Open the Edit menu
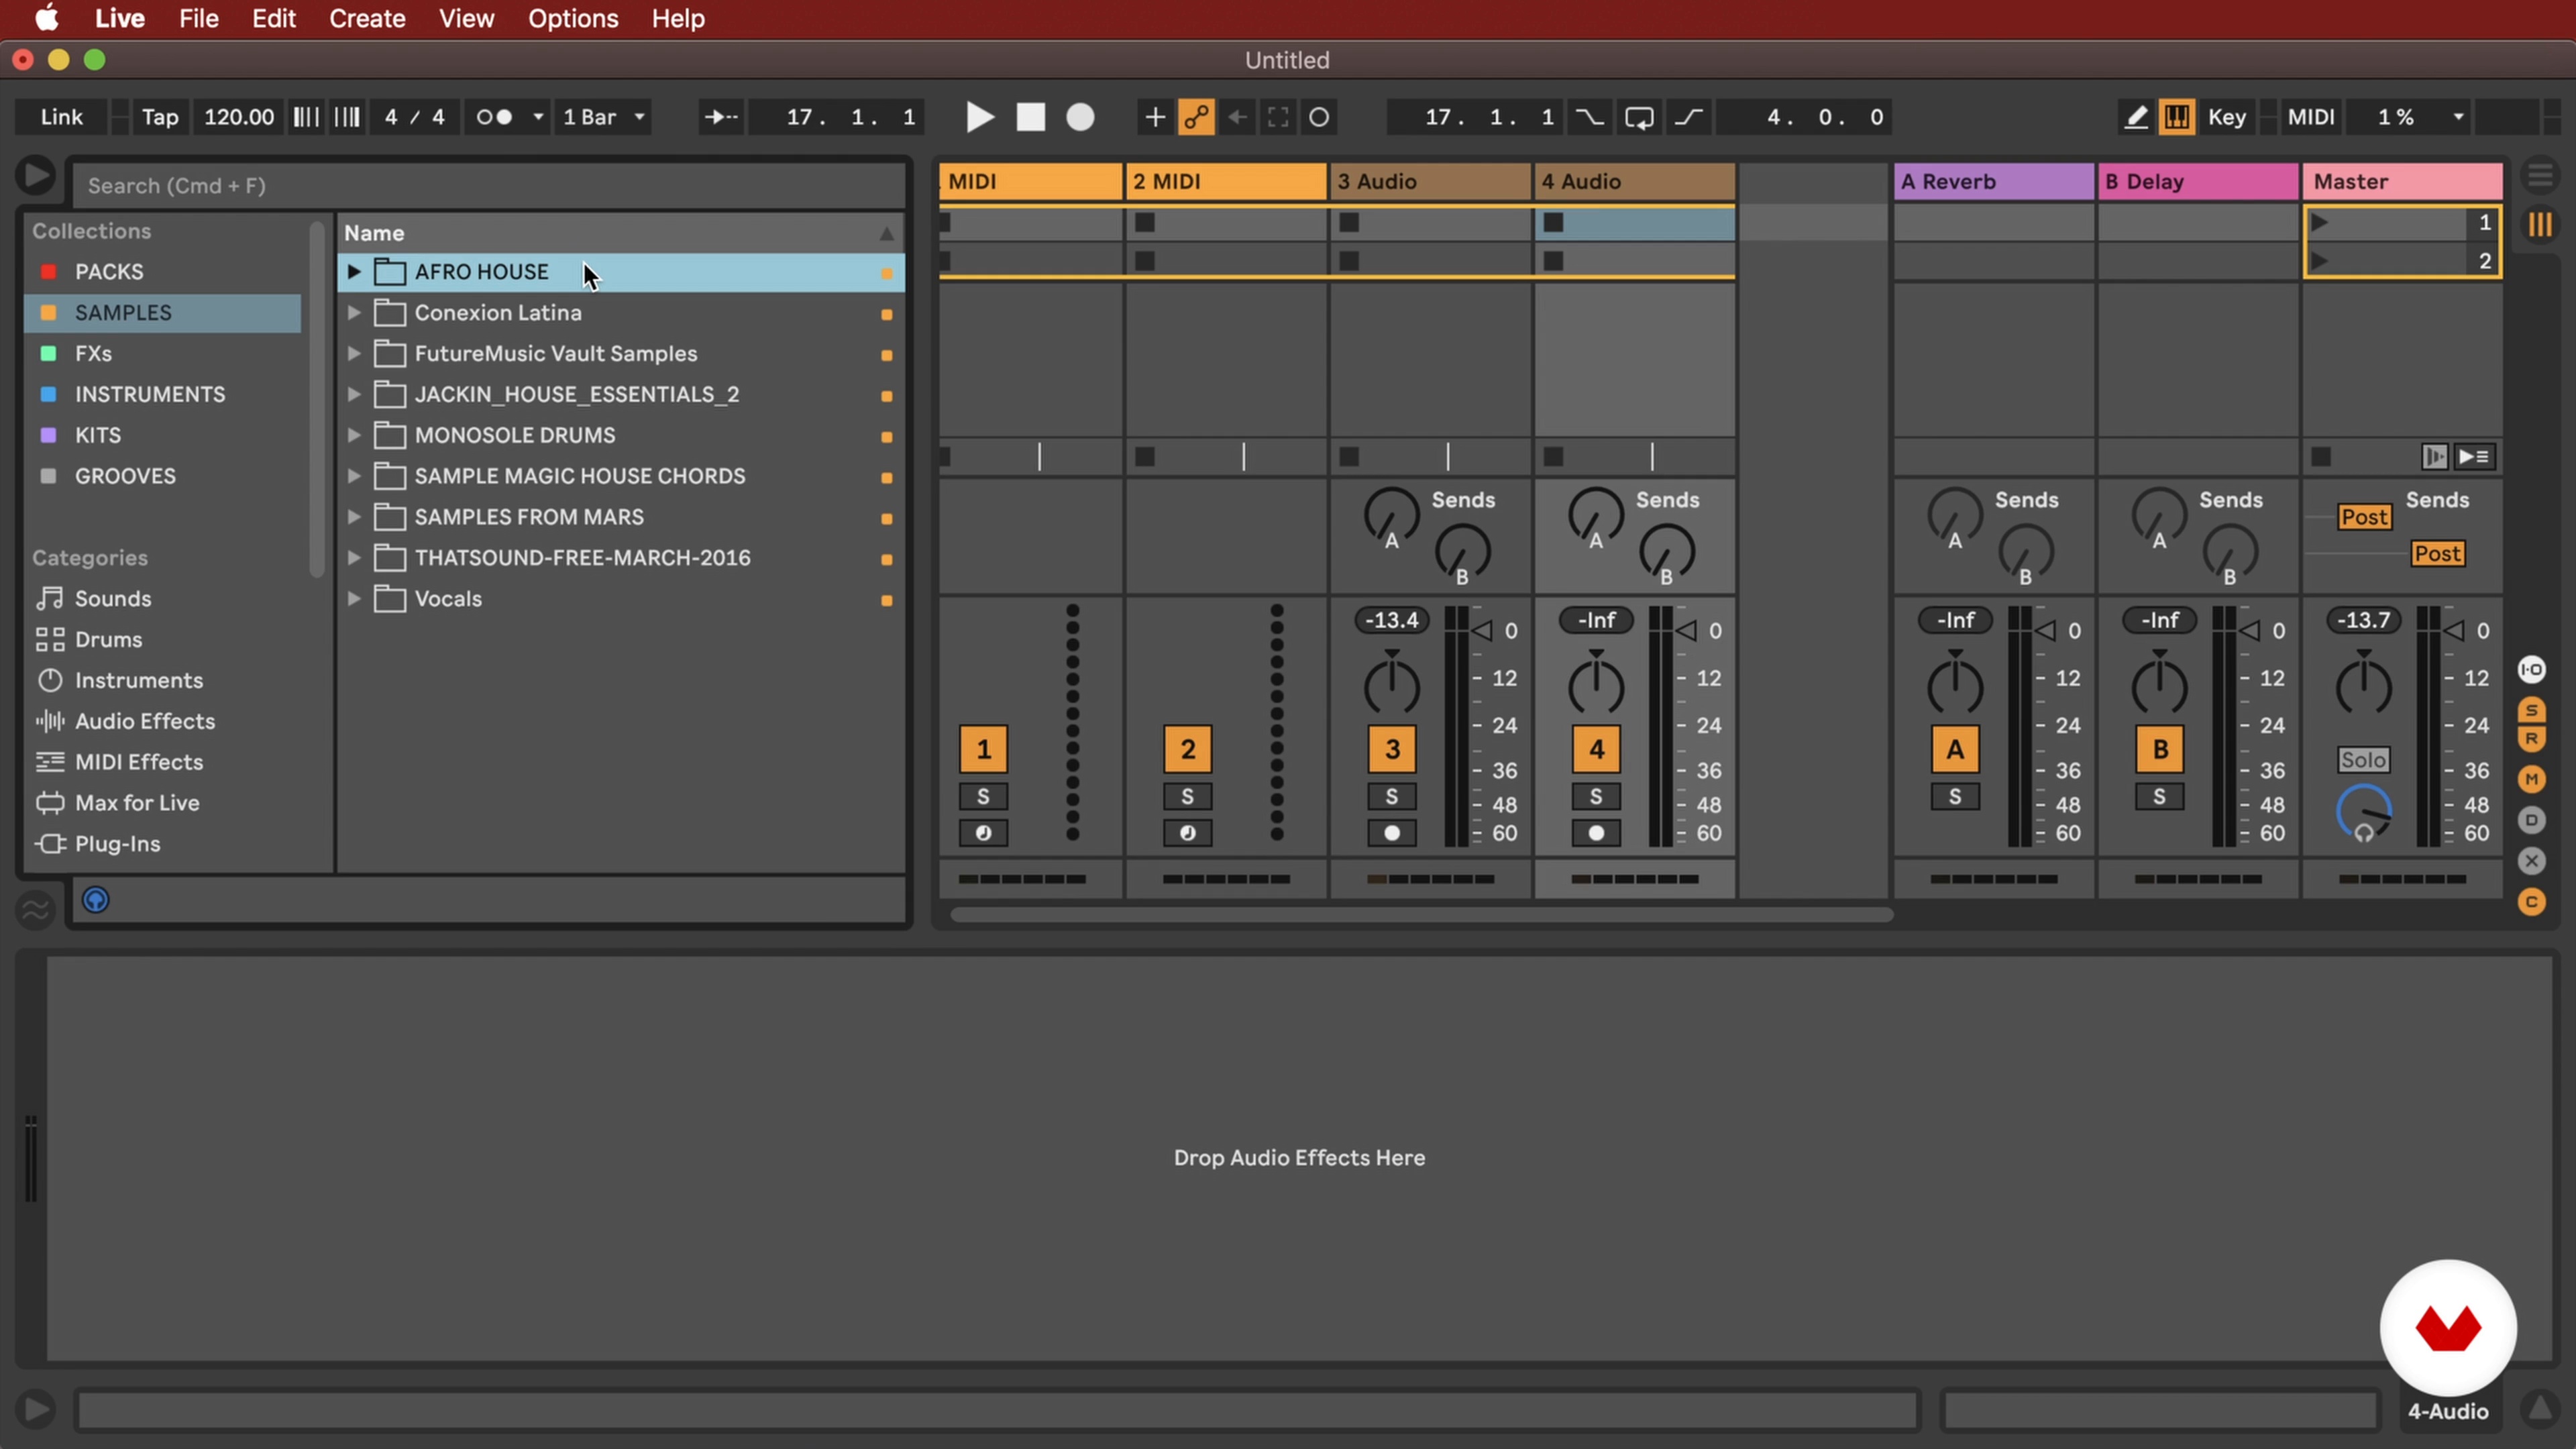Viewport: 2576px width, 1449px height. coord(273,18)
